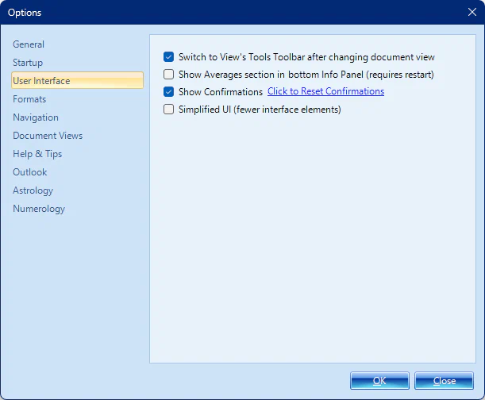Image resolution: width=485 pixels, height=400 pixels.
Task: Enable the Simplified UI checkbox
Action: pyautogui.click(x=168, y=110)
